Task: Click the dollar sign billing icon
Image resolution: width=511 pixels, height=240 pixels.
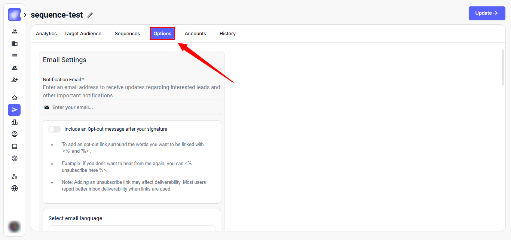Action: click(x=15, y=158)
